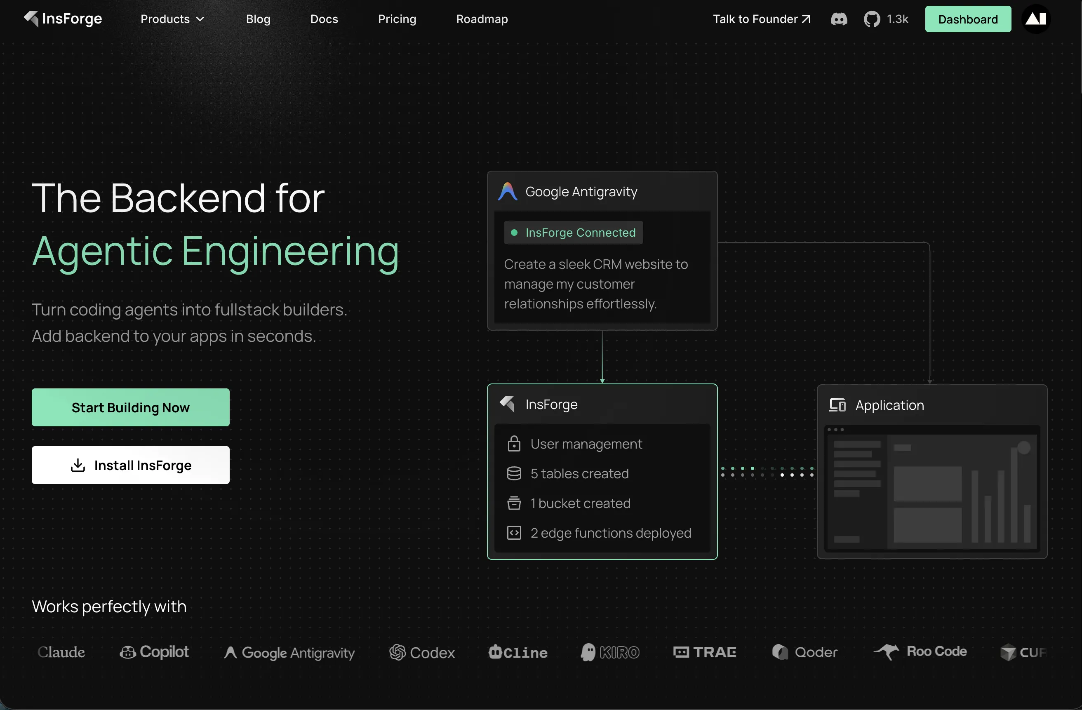Viewport: 1082px width, 710px height.
Task: Click the user avatar icon
Action: [x=1036, y=19]
